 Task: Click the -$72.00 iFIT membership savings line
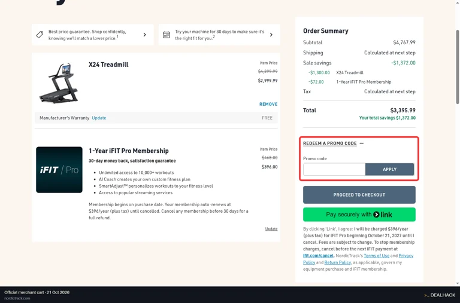click(350, 82)
